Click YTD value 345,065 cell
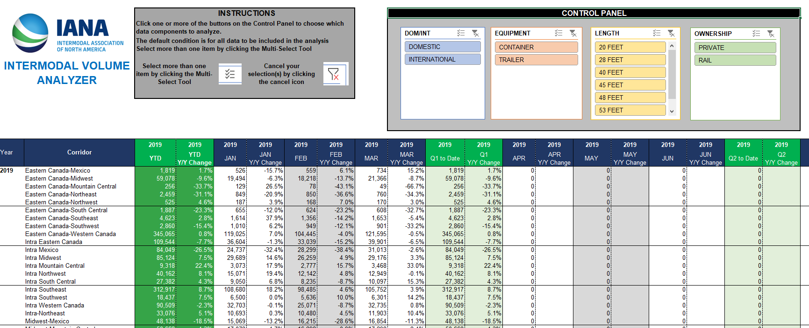This screenshot has height=328, width=809. pyautogui.click(x=155, y=234)
